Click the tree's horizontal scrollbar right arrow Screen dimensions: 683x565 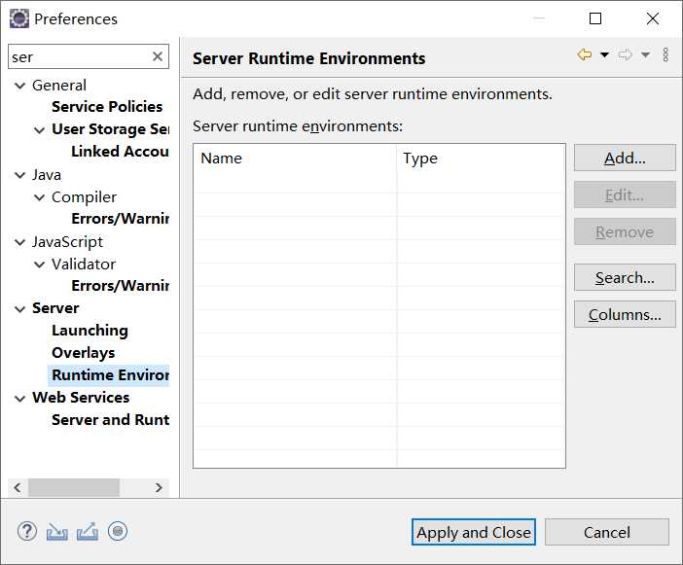pos(160,487)
